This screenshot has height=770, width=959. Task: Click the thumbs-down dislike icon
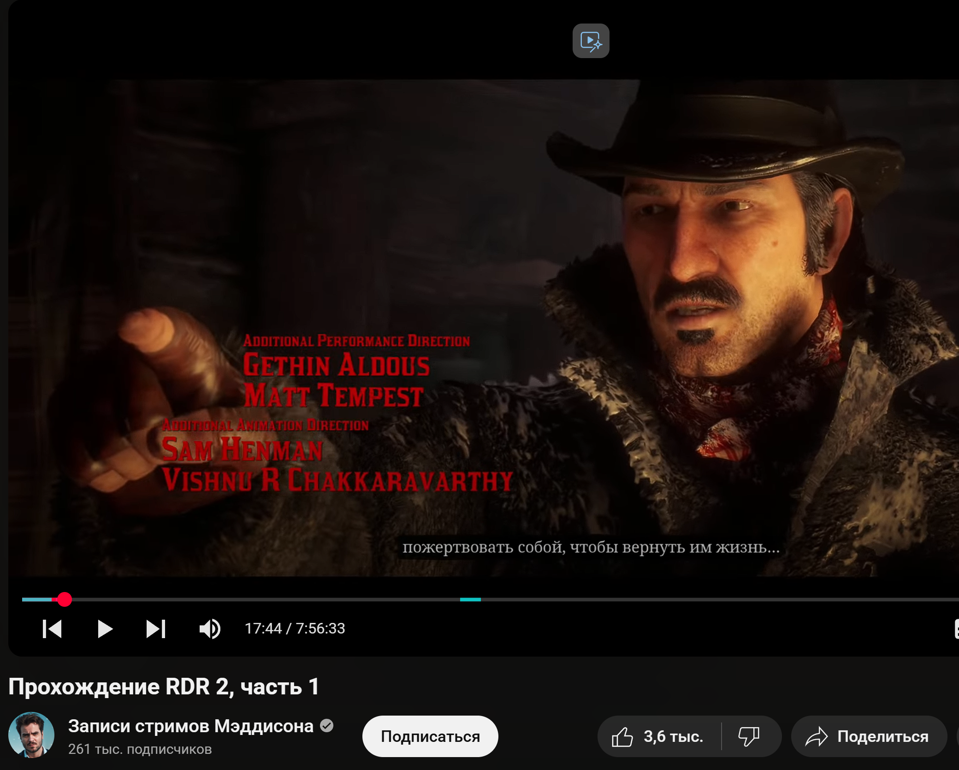click(x=749, y=736)
